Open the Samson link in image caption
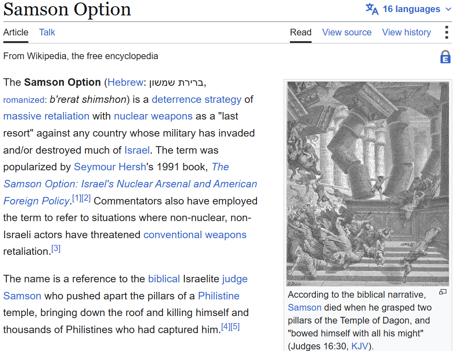The width and height of the screenshot is (453, 351). [x=305, y=307]
